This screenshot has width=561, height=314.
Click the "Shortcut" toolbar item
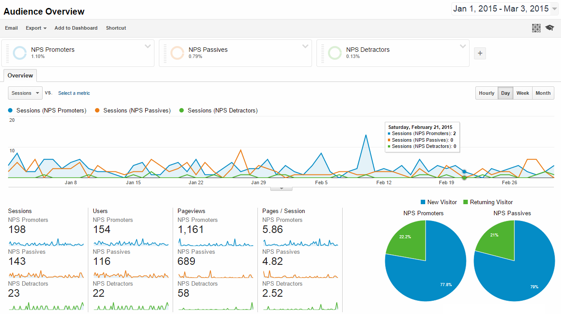pos(115,28)
